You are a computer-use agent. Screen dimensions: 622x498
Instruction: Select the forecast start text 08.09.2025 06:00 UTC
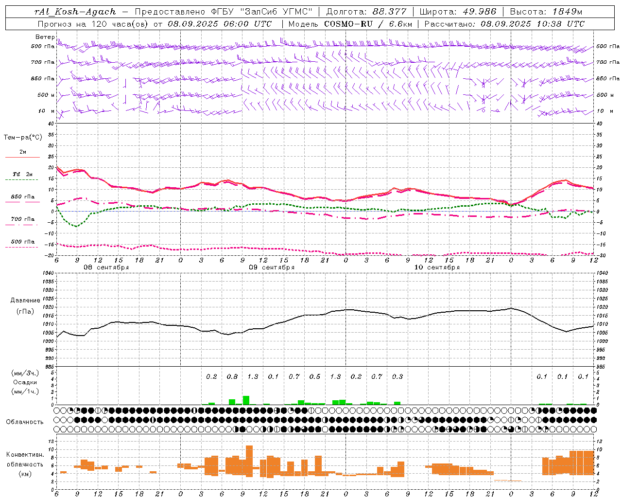220,24
